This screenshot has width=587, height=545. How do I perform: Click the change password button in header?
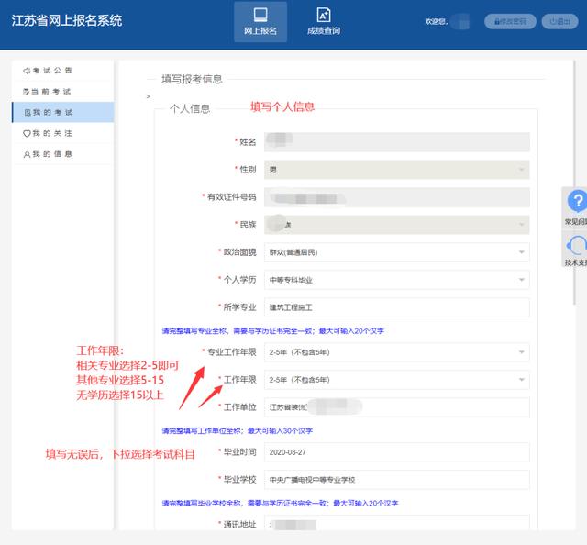[x=510, y=21]
